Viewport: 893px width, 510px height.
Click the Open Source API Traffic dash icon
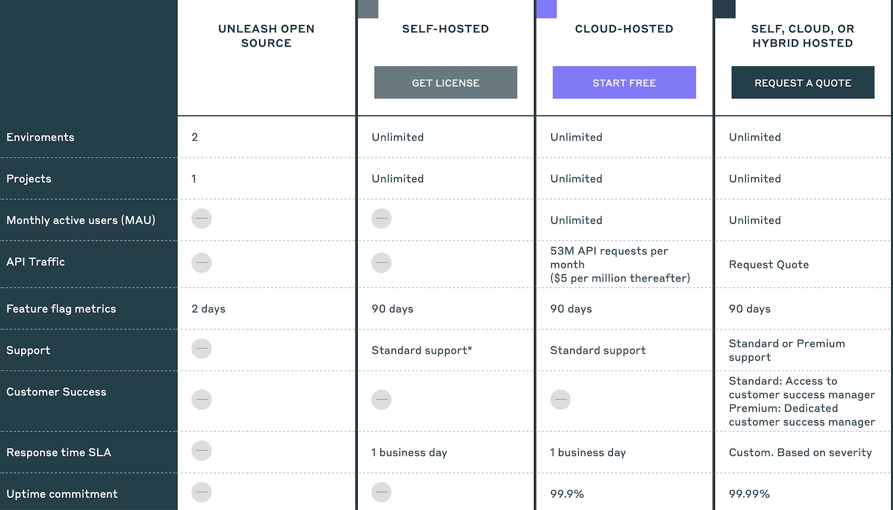click(x=202, y=262)
